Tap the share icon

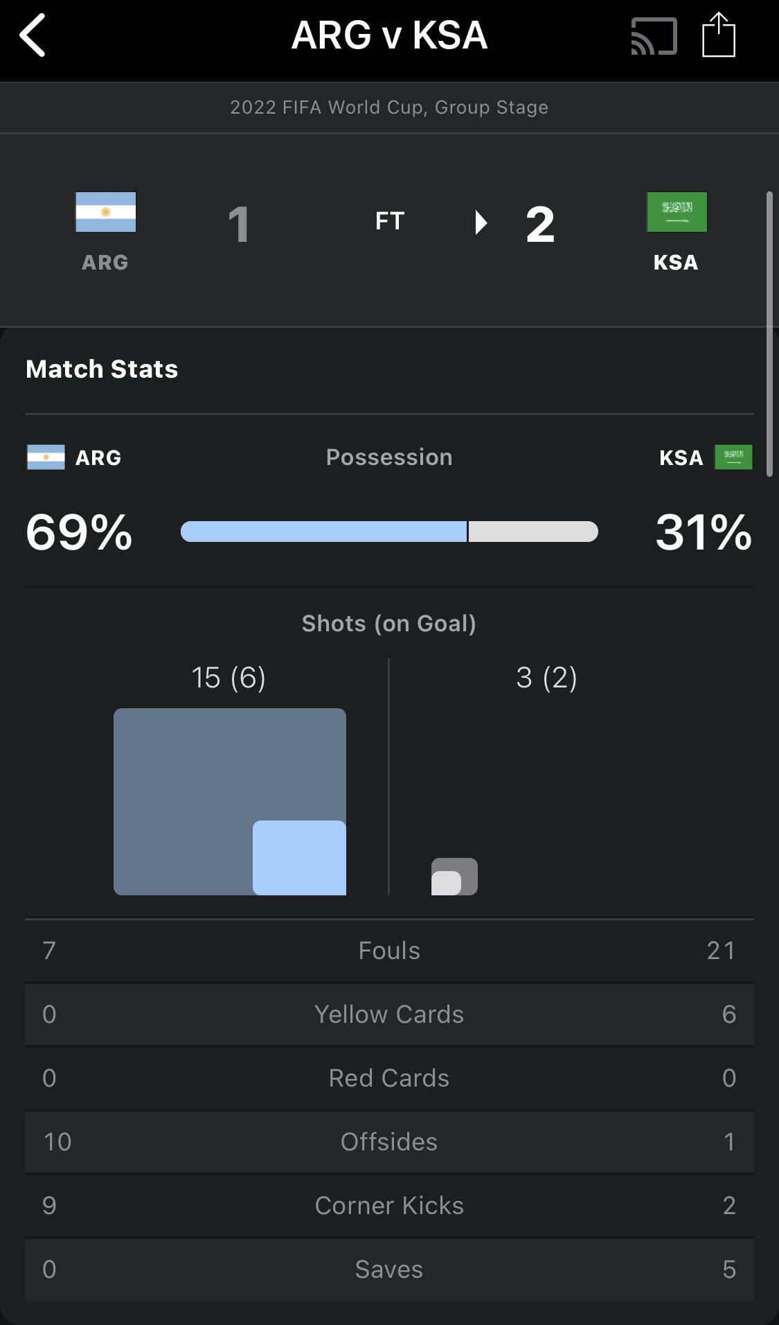tap(718, 35)
